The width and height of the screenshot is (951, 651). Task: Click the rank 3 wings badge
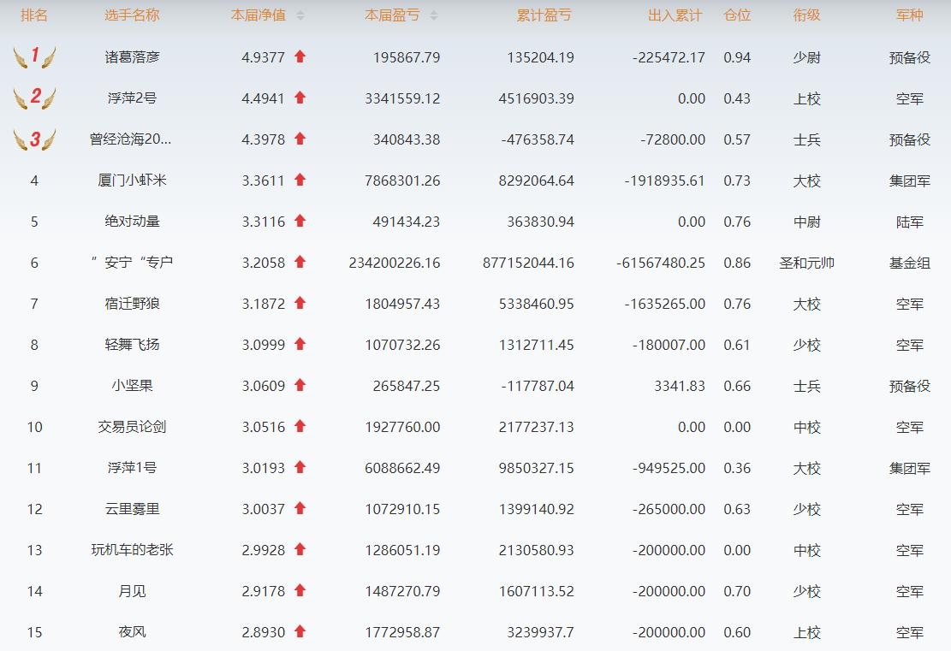point(34,139)
